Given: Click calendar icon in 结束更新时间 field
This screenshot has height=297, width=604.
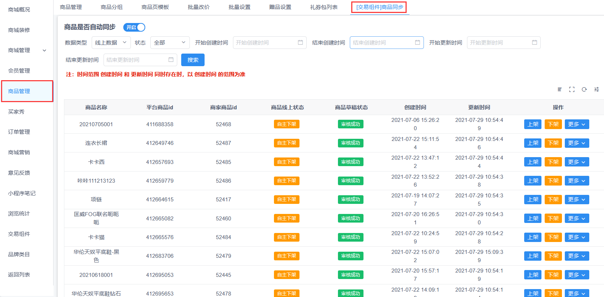Looking at the screenshot, I should (x=171, y=60).
